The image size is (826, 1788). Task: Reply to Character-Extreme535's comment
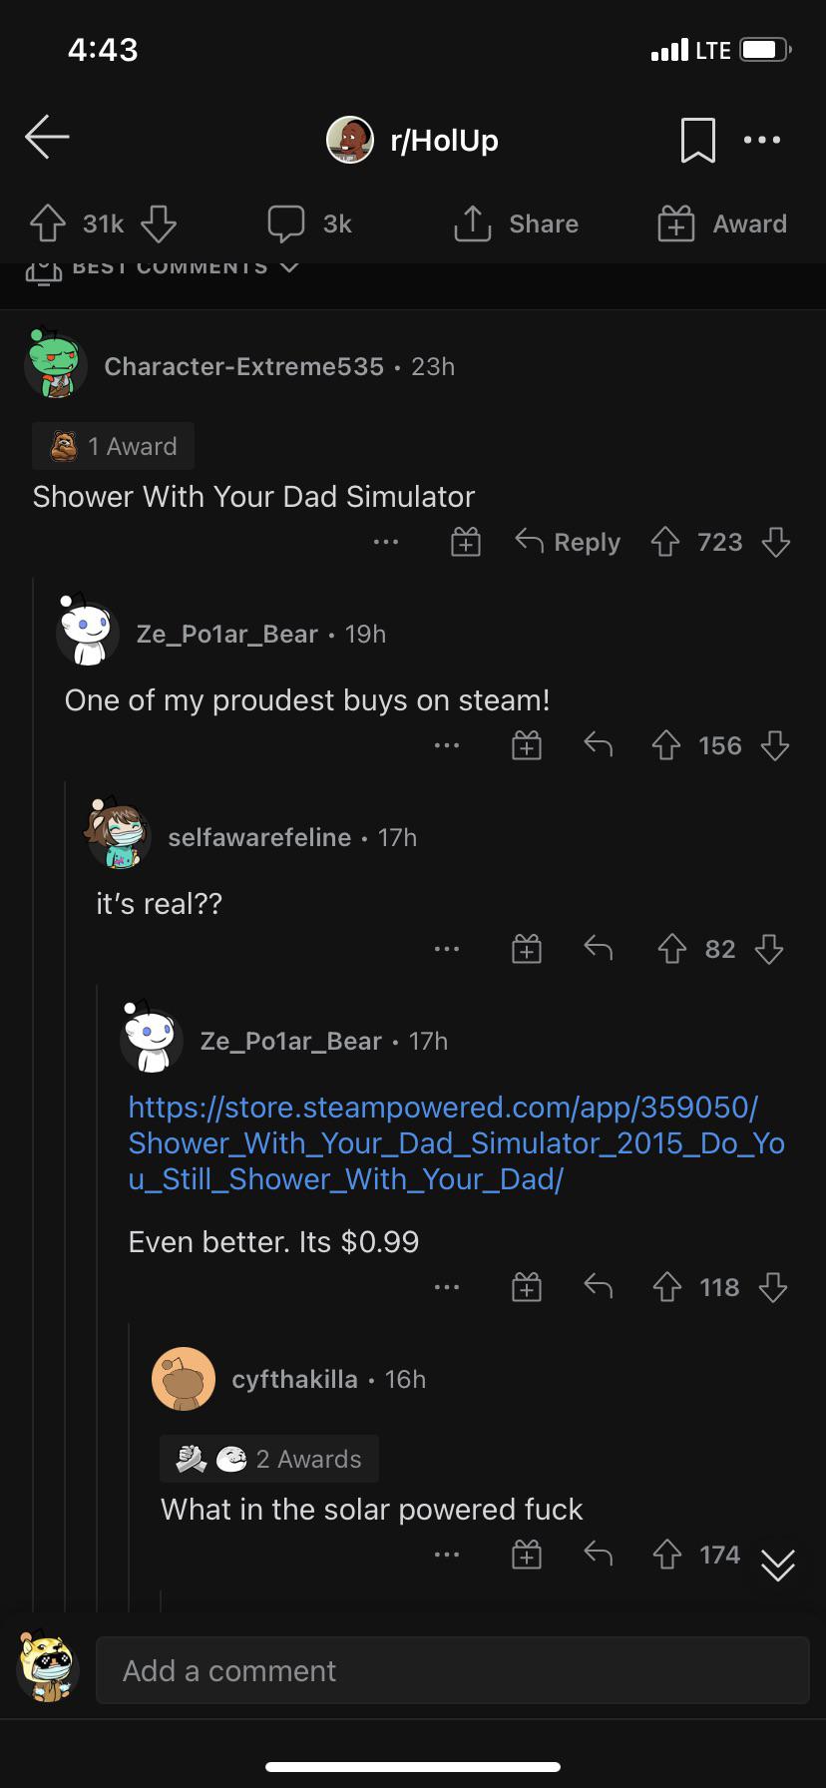(568, 542)
